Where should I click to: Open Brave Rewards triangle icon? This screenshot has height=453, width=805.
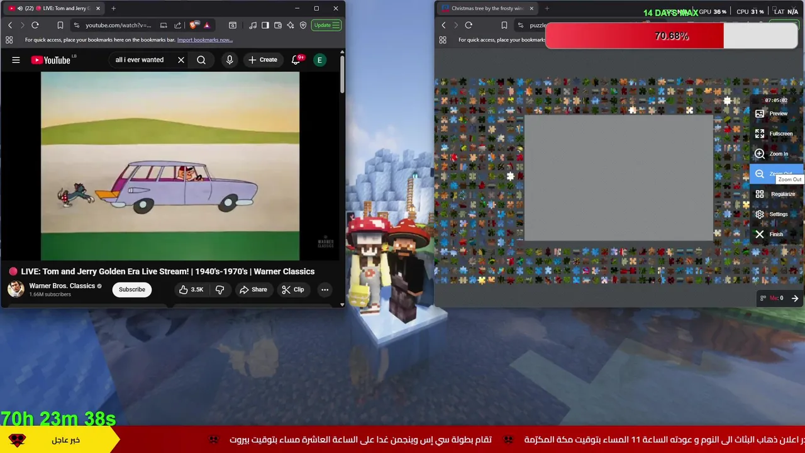(207, 25)
